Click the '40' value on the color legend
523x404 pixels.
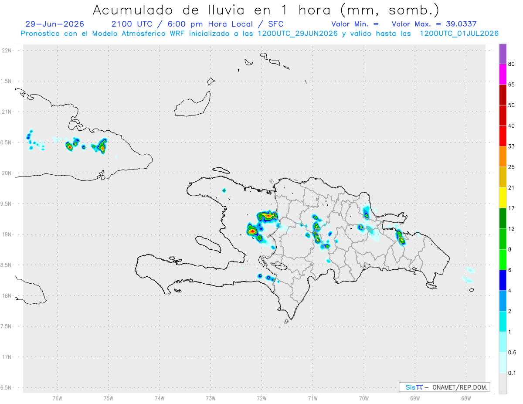click(511, 126)
